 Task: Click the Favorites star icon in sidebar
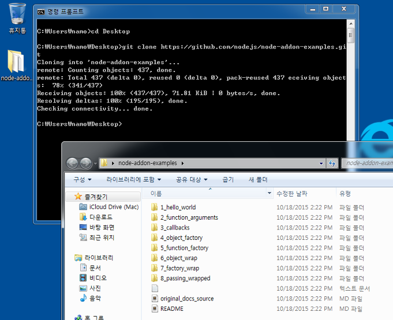pos(78,197)
